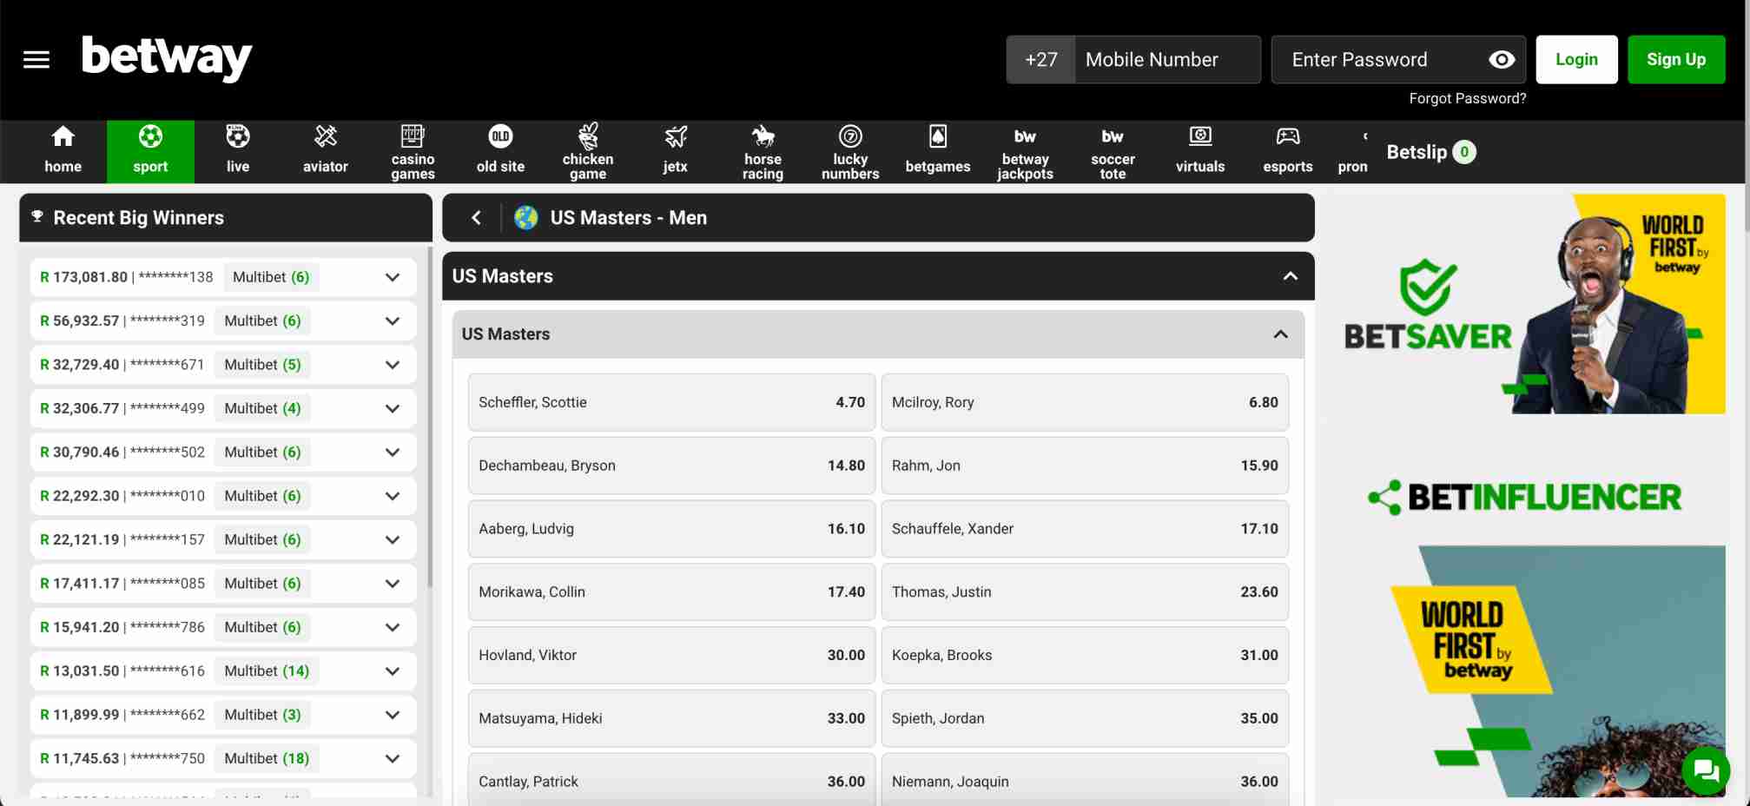The width and height of the screenshot is (1750, 806).
Task: Click the Sign Up button
Action: pos(1676,60)
